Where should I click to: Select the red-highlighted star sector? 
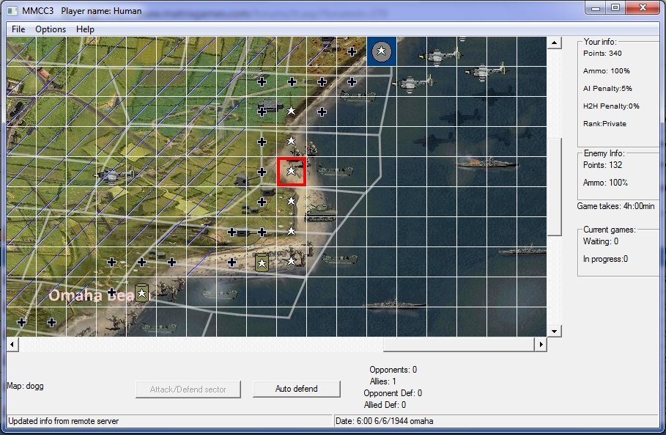pyautogui.click(x=292, y=172)
